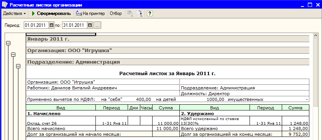The width and height of the screenshot is (322, 140).
Task: Click the Всего удержано row label
Action: [199, 129]
